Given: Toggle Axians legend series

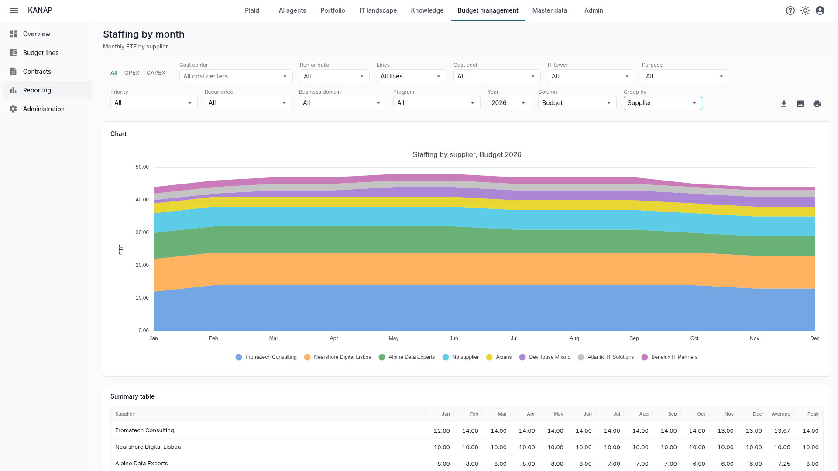Looking at the screenshot, I should click(499, 357).
